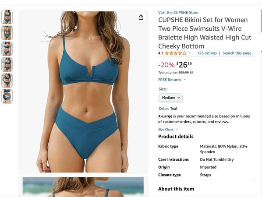
Task: Open the 123 ratings link
Action: [x=207, y=53]
